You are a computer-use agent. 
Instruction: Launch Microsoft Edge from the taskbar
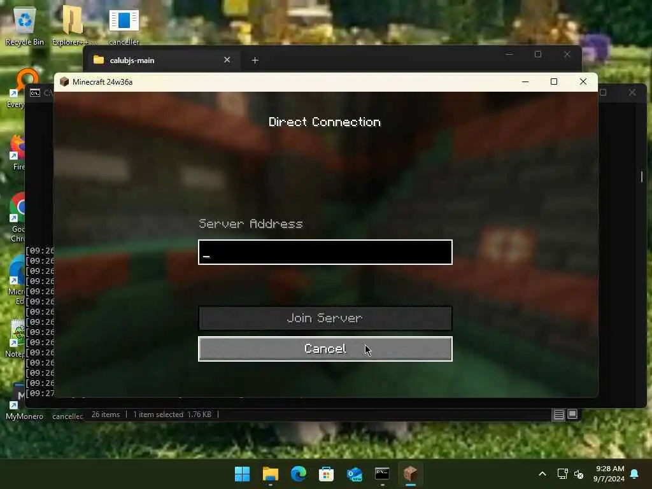pos(298,474)
